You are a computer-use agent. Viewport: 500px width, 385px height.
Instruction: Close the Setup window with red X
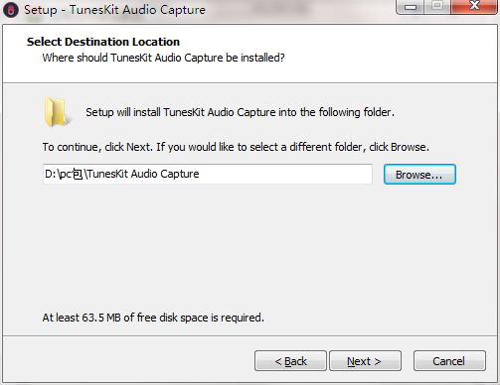[x=474, y=6]
